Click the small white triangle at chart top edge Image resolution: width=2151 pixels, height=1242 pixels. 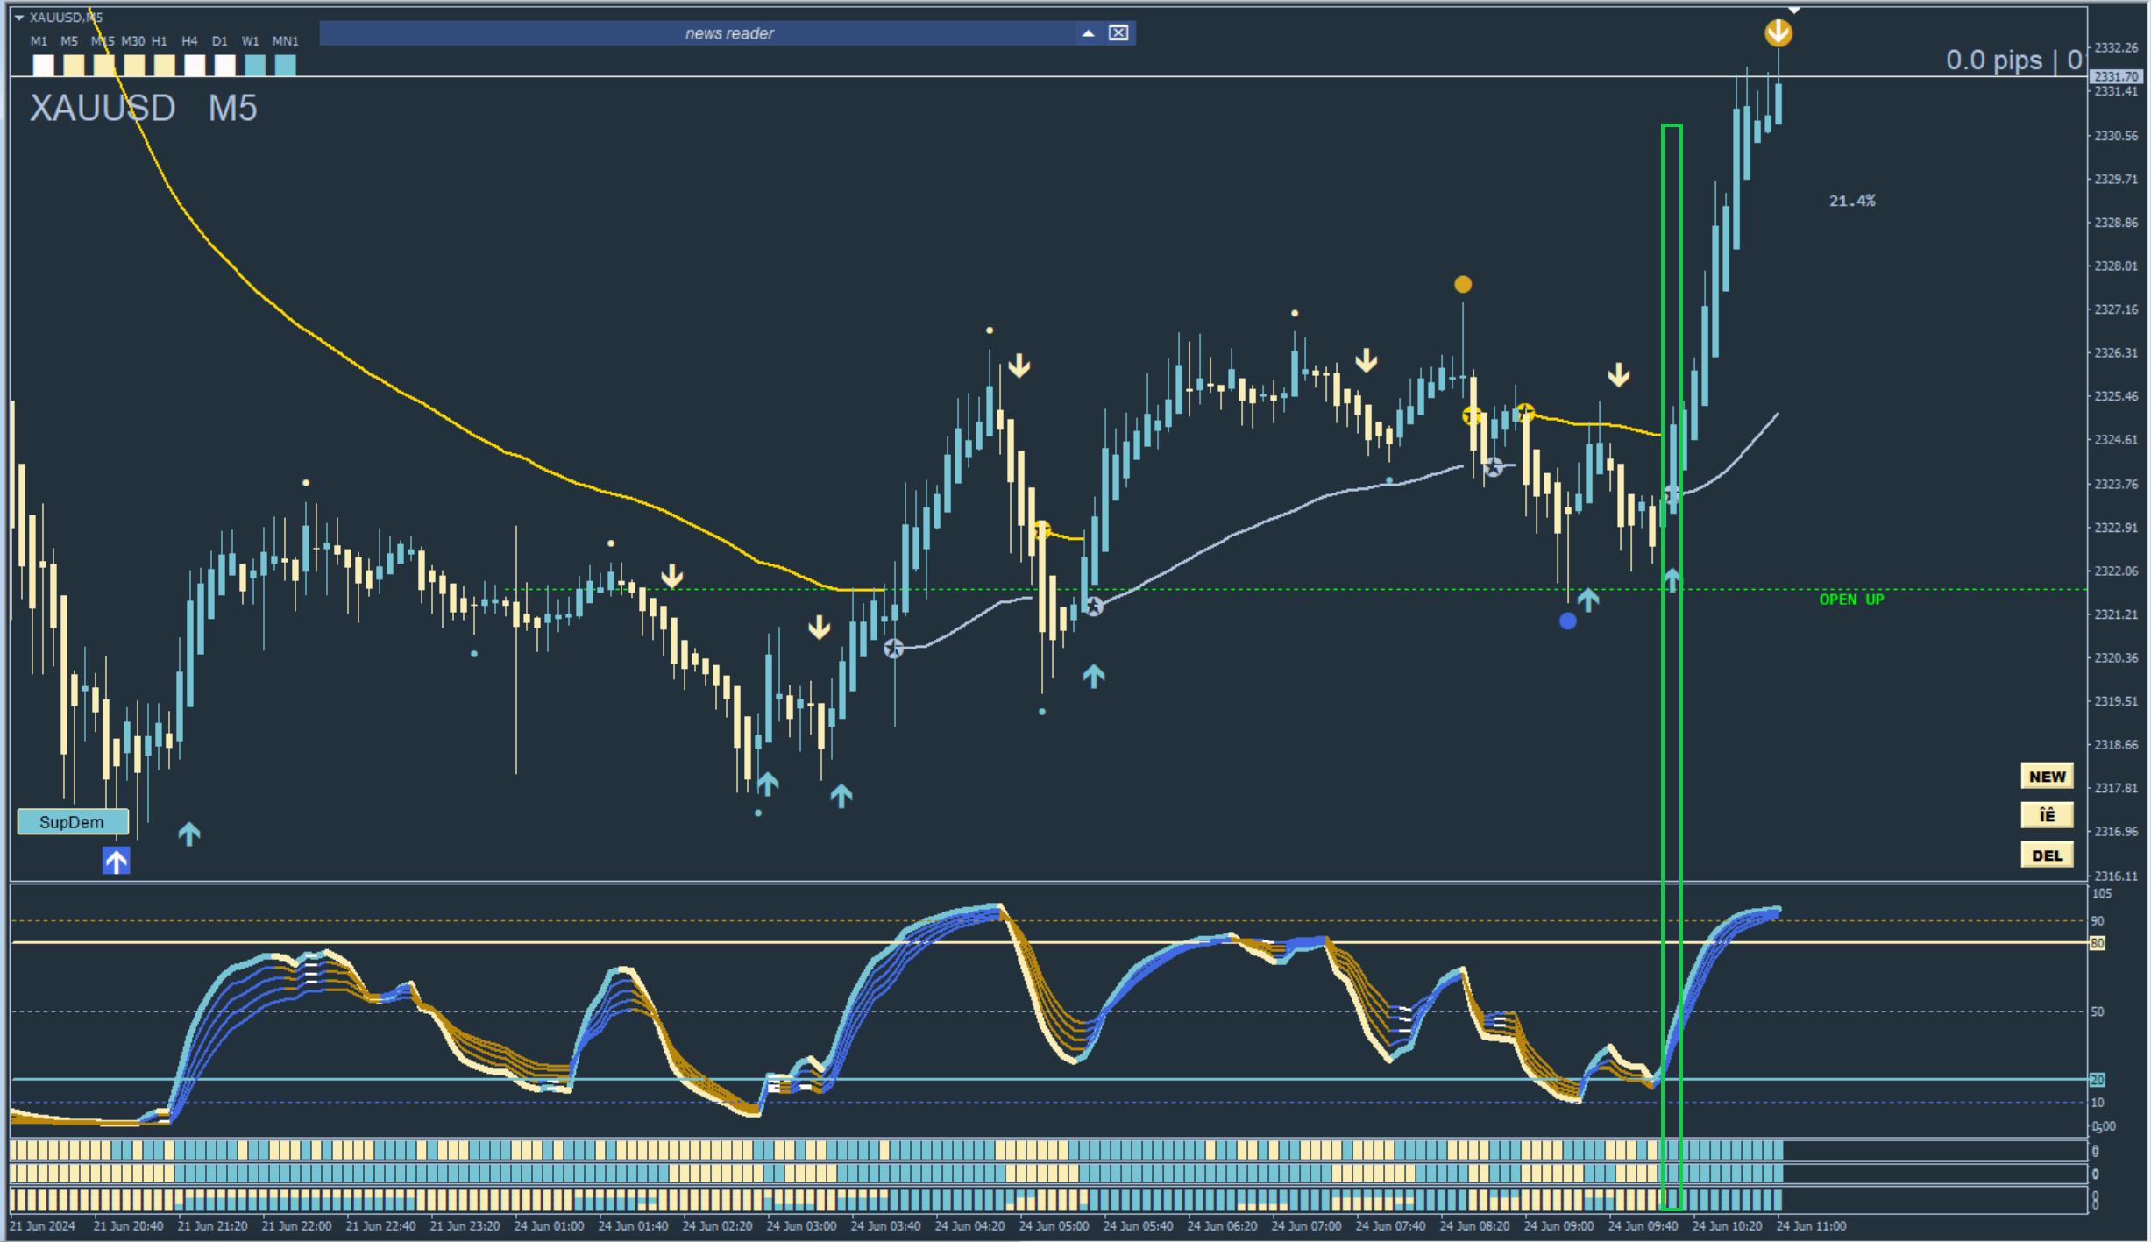pyautogui.click(x=1794, y=11)
